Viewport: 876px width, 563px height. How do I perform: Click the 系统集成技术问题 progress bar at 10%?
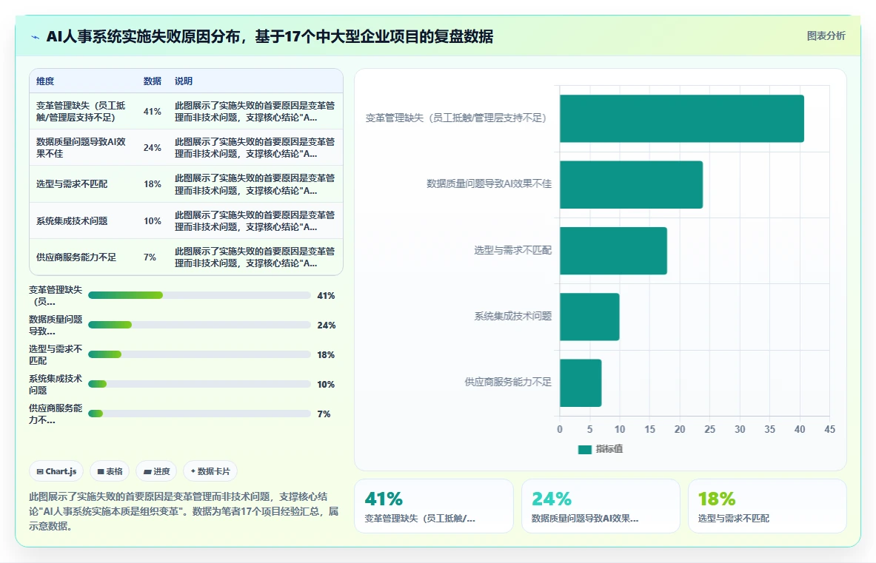(199, 384)
